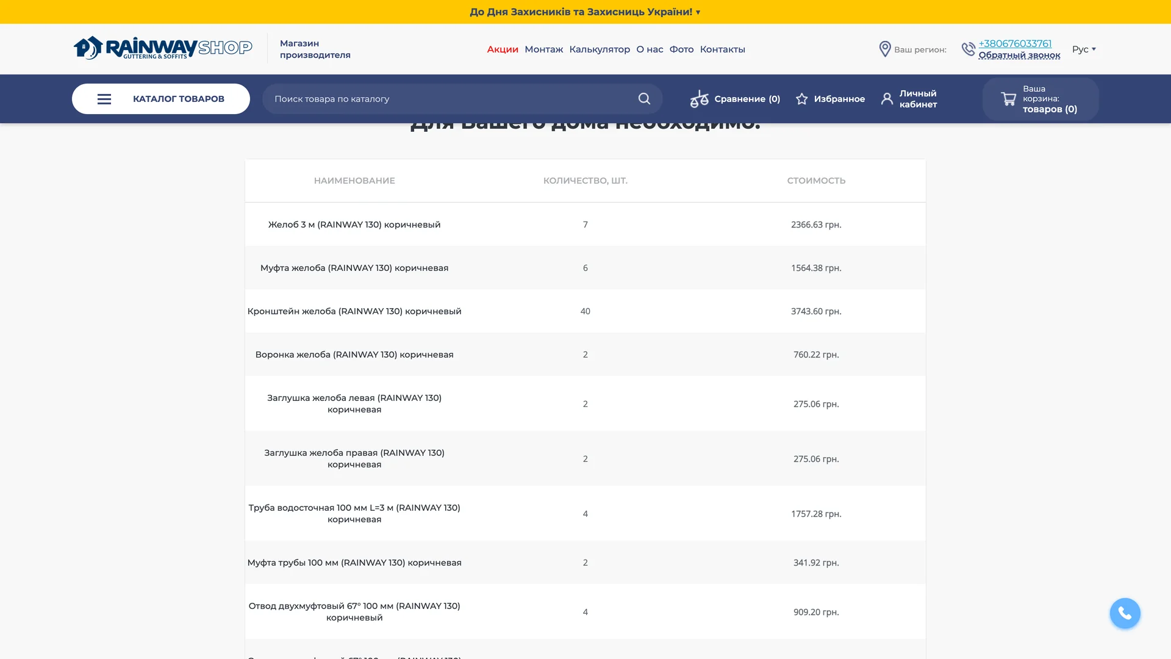Open the Калькулятор menu item
1171x659 pixels.
click(600, 49)
